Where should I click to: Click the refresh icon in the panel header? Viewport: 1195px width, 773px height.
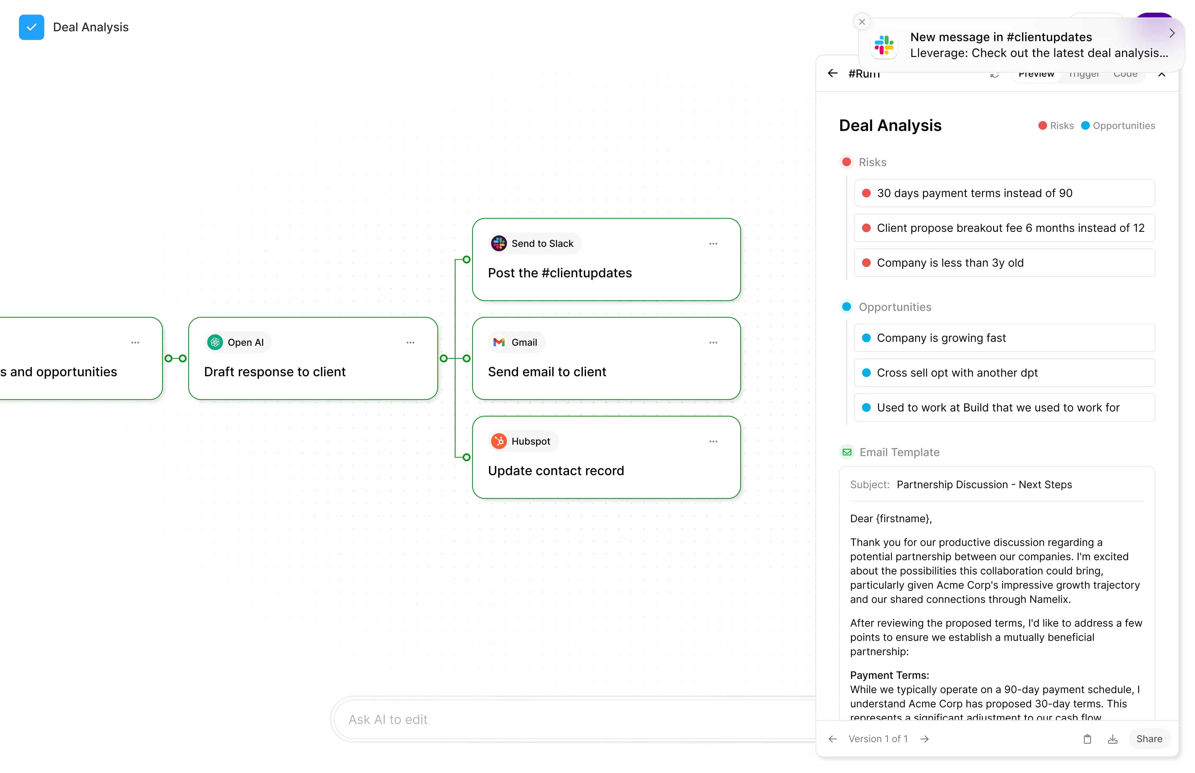coord(994,75)
